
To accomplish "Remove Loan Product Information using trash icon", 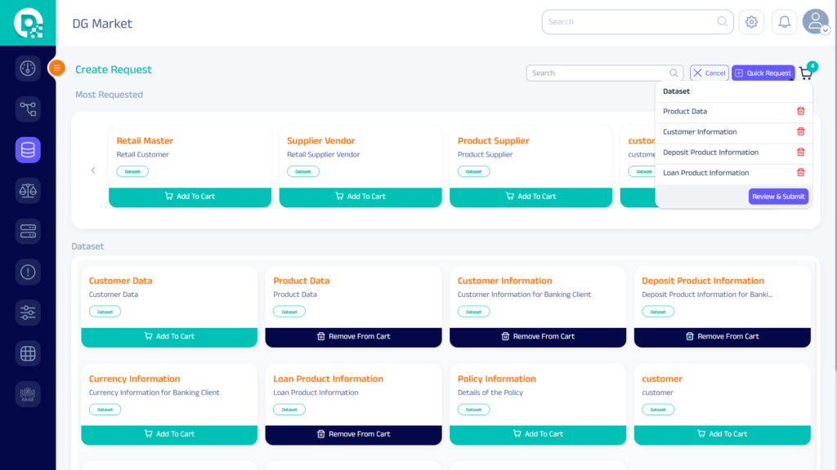I will [x=800, y=172].
